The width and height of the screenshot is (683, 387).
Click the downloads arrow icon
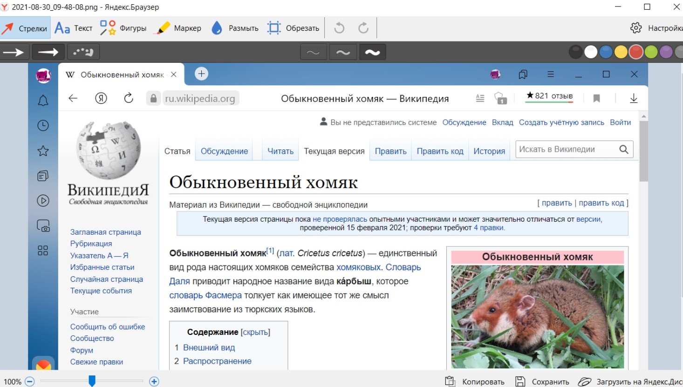click(634, 98)
